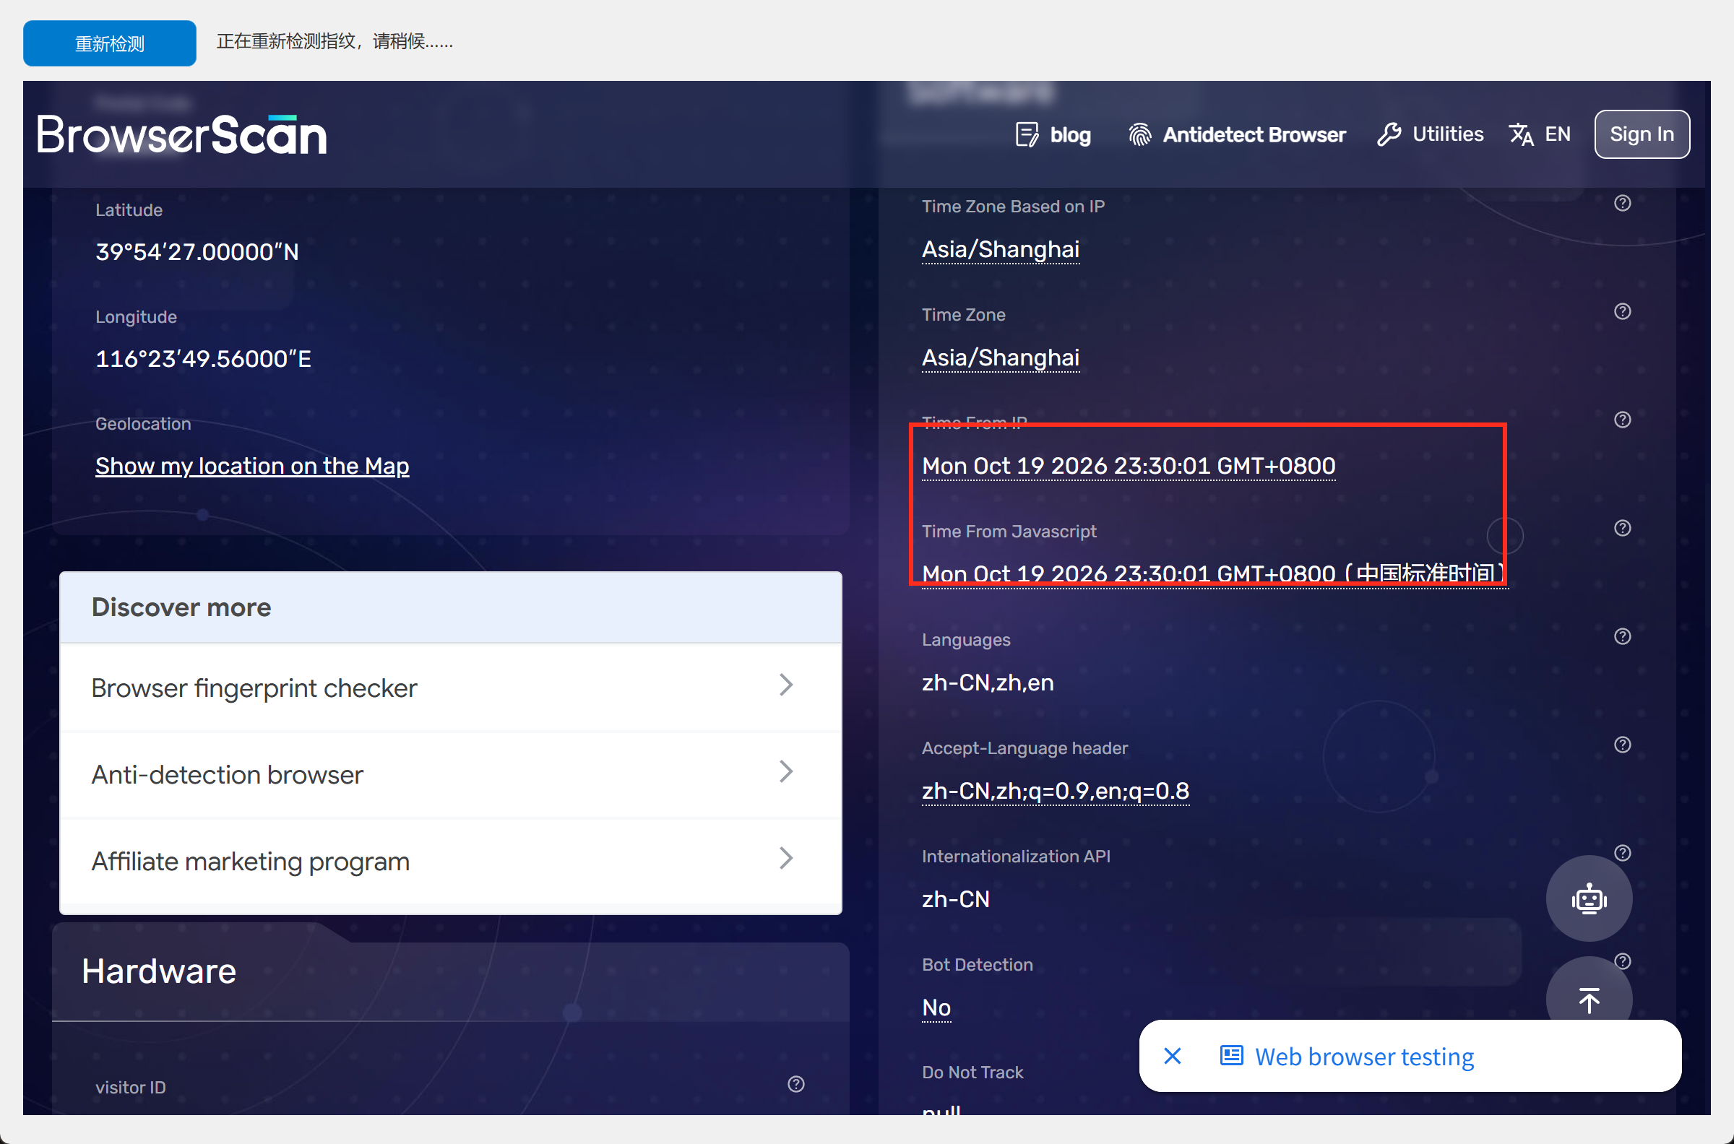Open Affiliate marketing program row
The height and width of the screenshot is (1144, 1734).
click(450, 861)
